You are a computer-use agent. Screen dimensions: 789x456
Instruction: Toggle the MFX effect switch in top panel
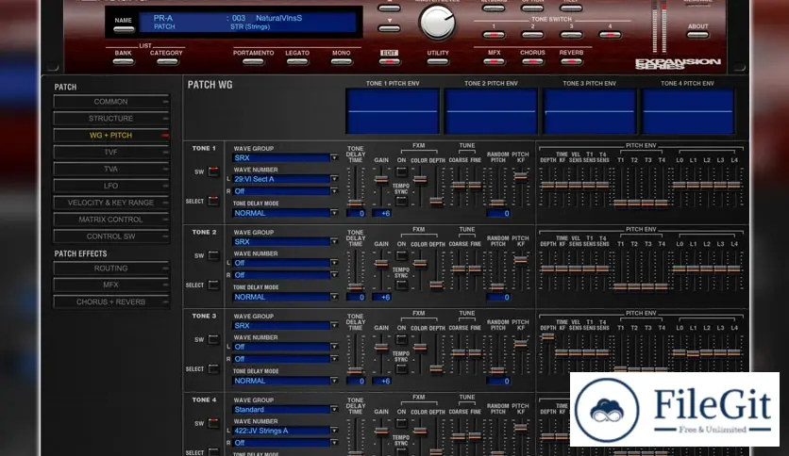pyautogui.click(x=494, y=62)
